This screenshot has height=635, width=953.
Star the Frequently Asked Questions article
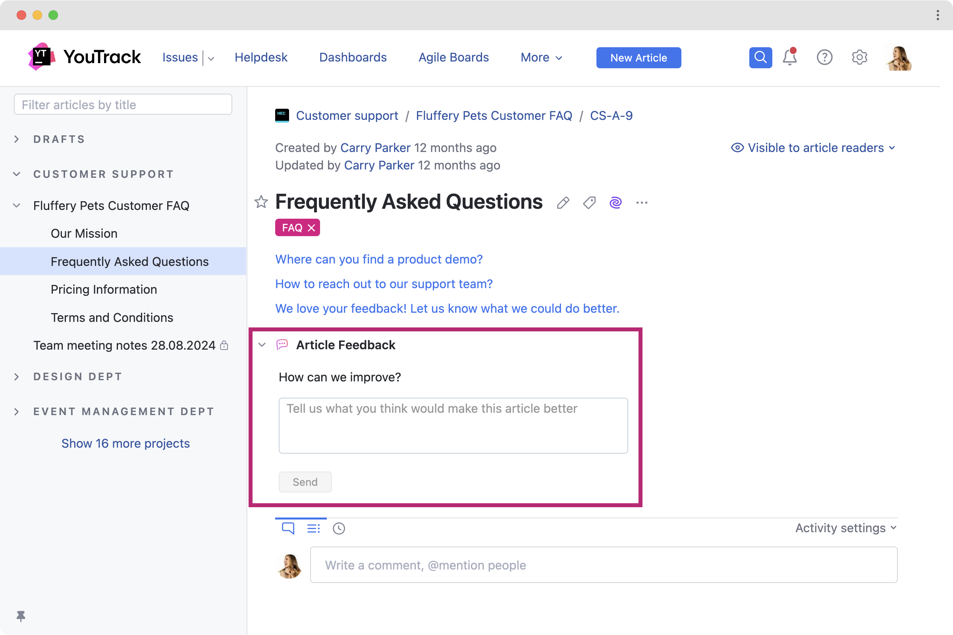tap(261, 202)
